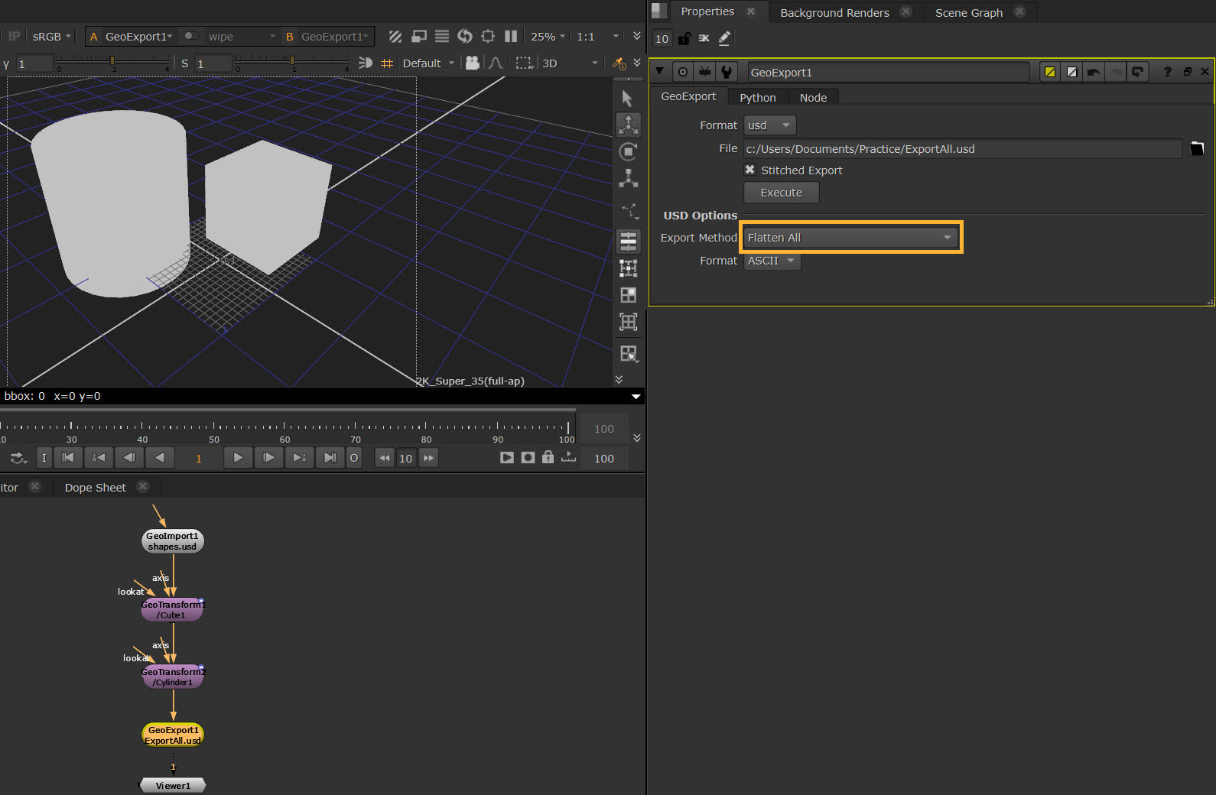Click the headlamp light icon in viewer
This screenshot has height=795, width=1216.
pos(366,63)
